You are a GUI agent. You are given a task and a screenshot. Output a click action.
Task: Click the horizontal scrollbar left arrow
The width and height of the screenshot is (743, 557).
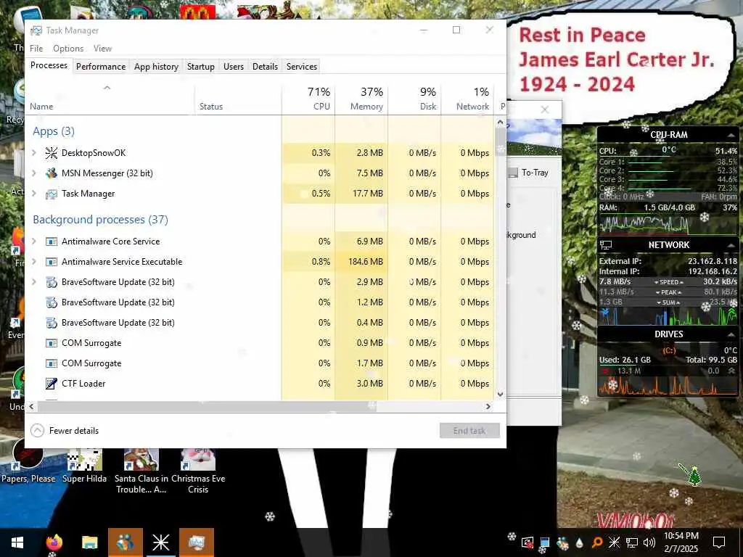click(31, 406)
